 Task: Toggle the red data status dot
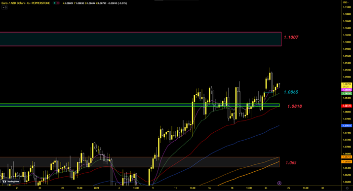click(58, 3)
